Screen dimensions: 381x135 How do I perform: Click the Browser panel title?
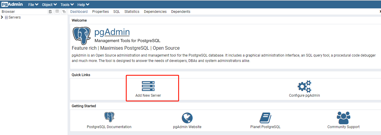pyautogui.click(x=8, y=12)
